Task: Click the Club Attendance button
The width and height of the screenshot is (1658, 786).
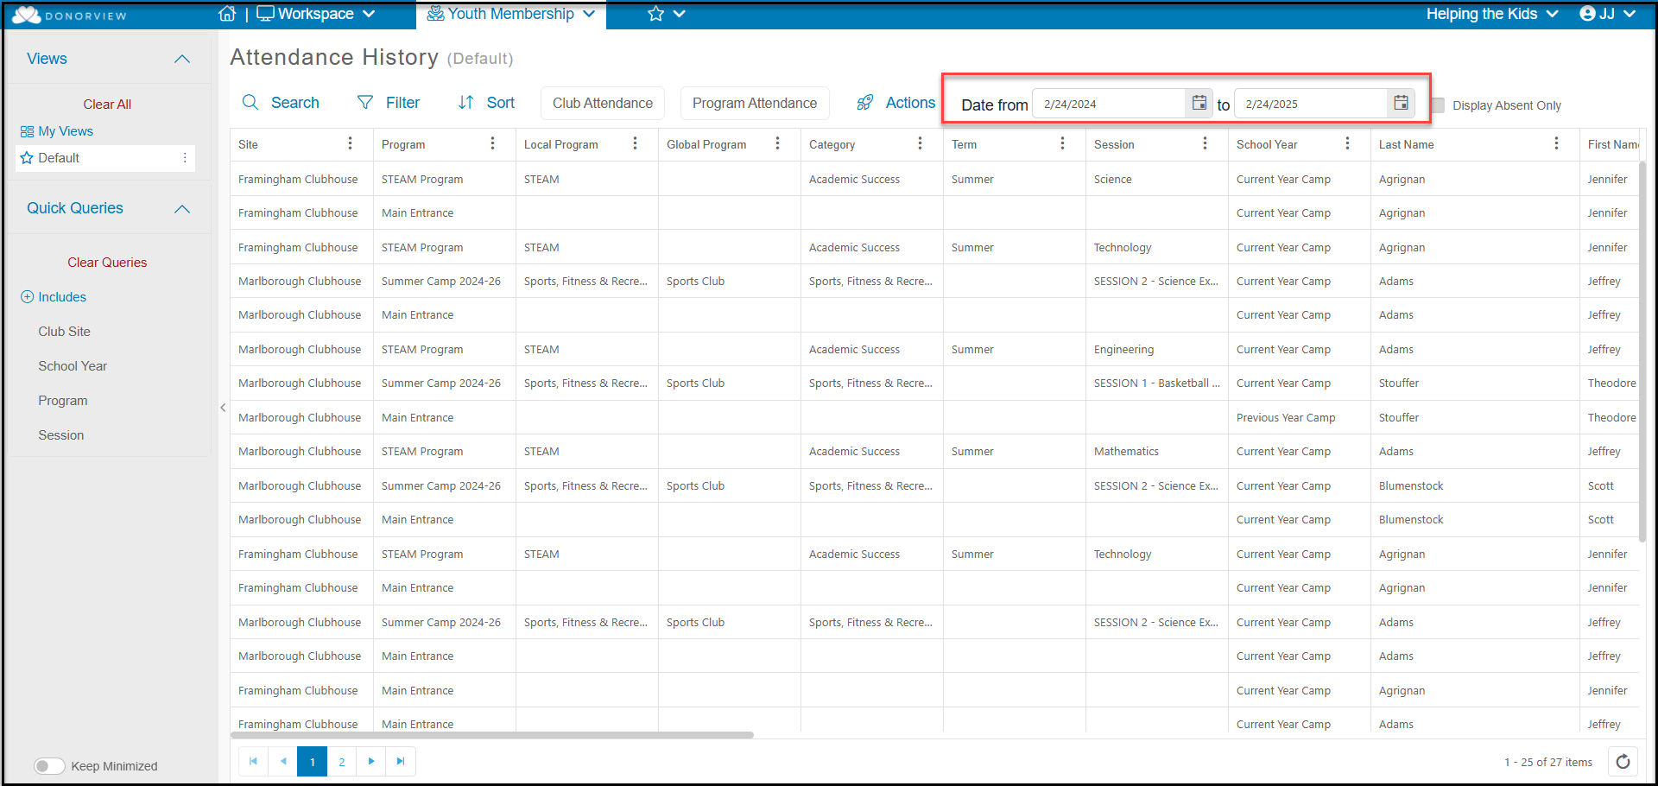Action: (603, 103)
